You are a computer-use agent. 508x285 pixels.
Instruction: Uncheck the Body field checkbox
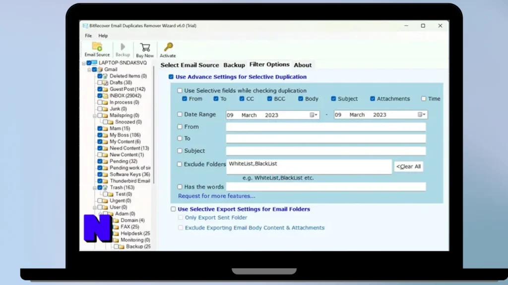pos(301,98)
